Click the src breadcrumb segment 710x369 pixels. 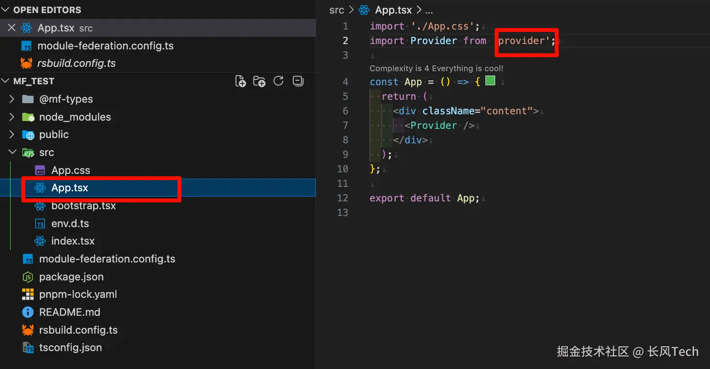(337, 10)
